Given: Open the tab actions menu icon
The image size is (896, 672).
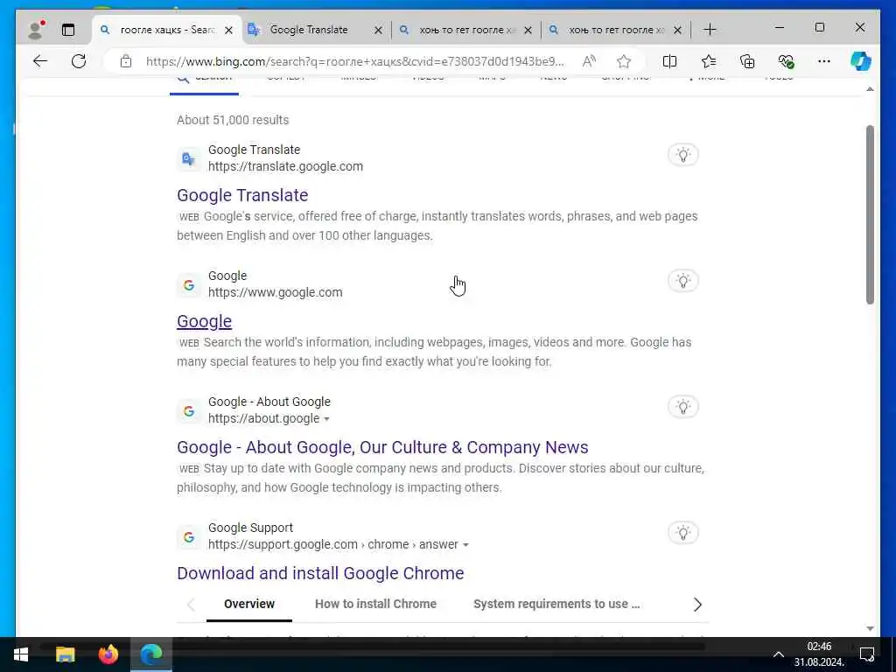Looking at the screenshot, I should coord(68,30).
